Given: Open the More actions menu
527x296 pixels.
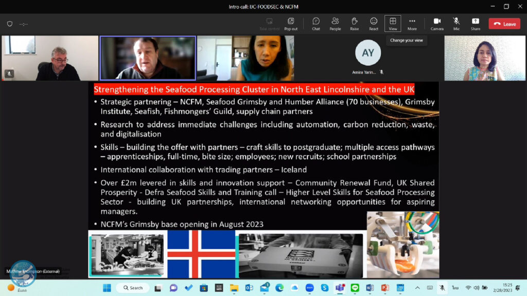Looking at the screenshot, I should [412, 24].
